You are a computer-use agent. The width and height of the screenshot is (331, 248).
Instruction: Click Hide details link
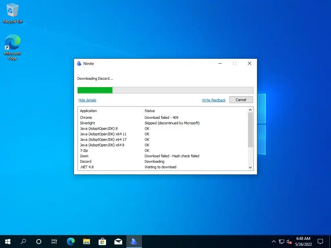87,100
